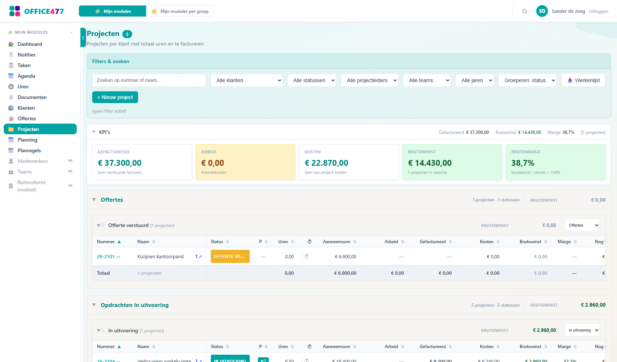Click the Buitendienst mobile device icon

click(11, 186)
